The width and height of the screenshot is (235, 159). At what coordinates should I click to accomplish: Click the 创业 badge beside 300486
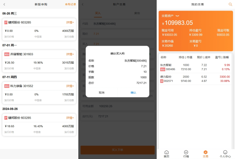163,69
